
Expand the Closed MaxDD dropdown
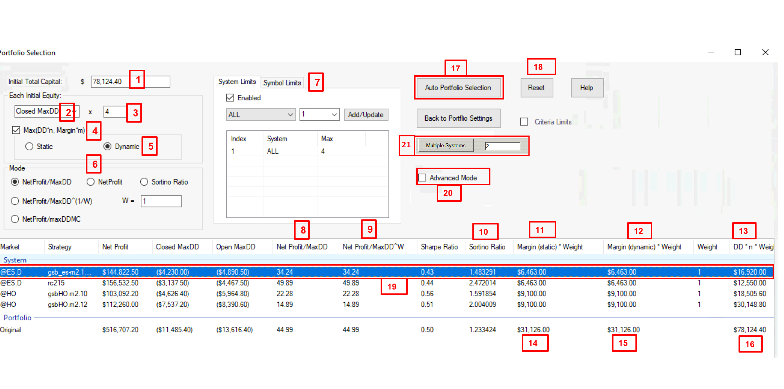point(74,112)
